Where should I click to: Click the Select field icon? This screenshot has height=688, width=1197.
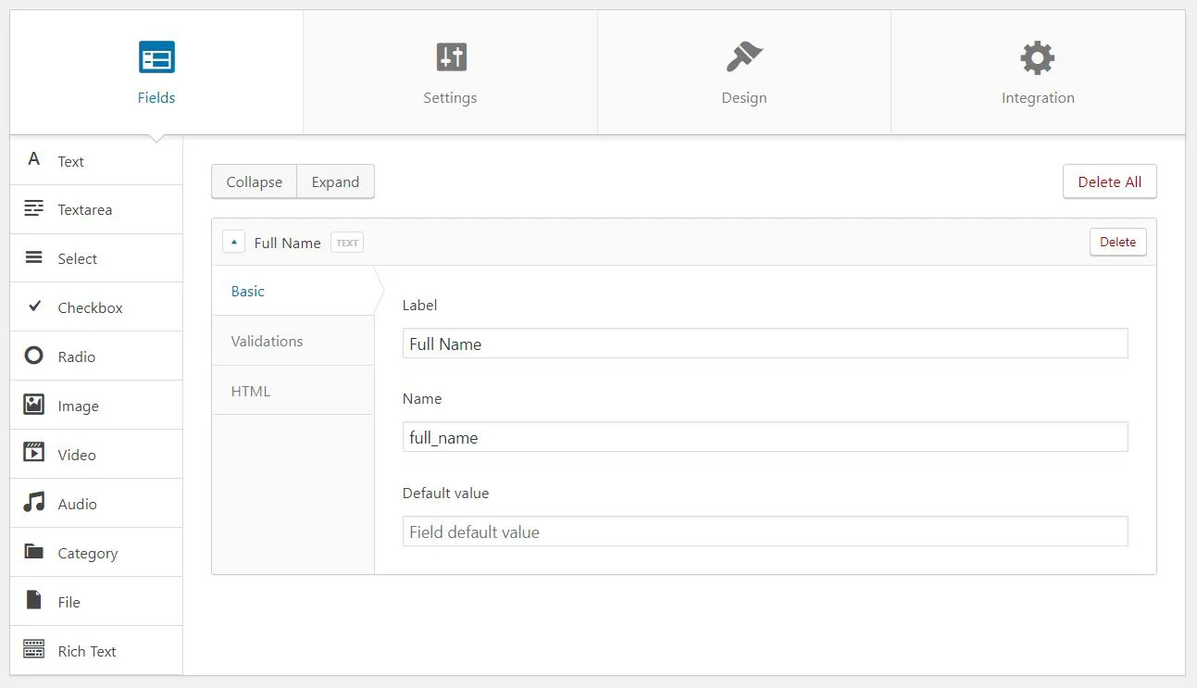tap(34, 257)
